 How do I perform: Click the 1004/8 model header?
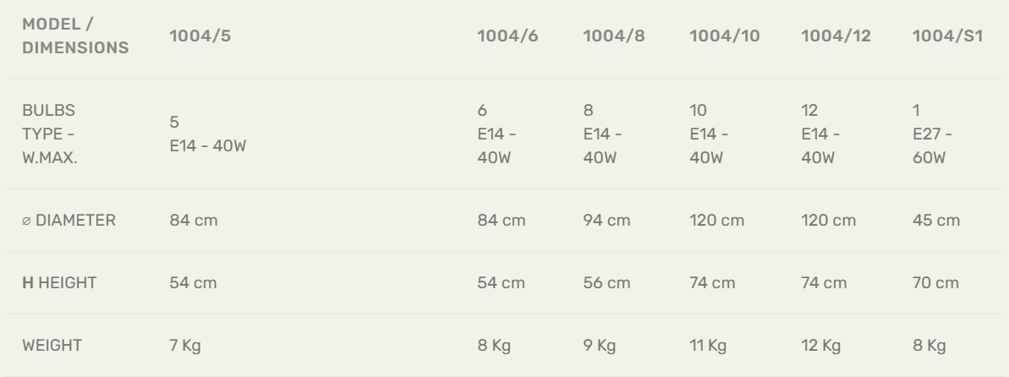tap(614, 36)
